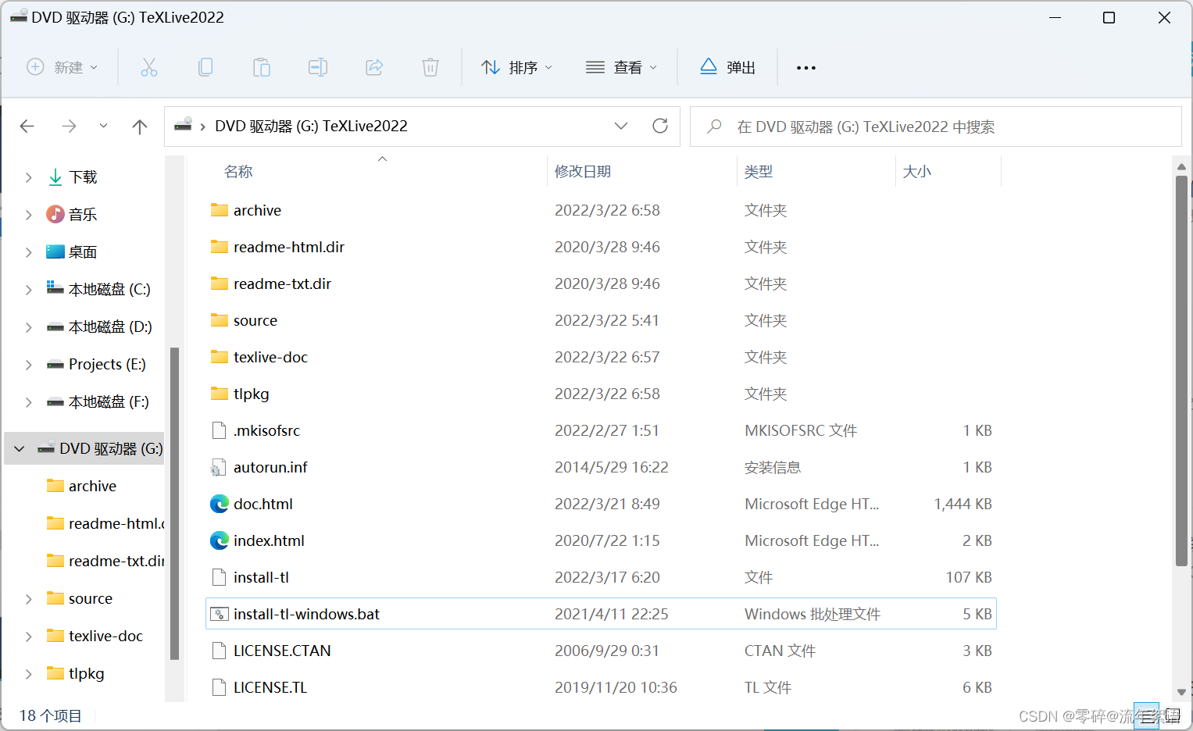Click the search box for TeXLive2022
Screen dimensions: 1193x731
936,127
